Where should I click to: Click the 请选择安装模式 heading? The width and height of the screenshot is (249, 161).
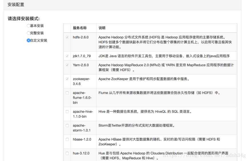point(23,19)
